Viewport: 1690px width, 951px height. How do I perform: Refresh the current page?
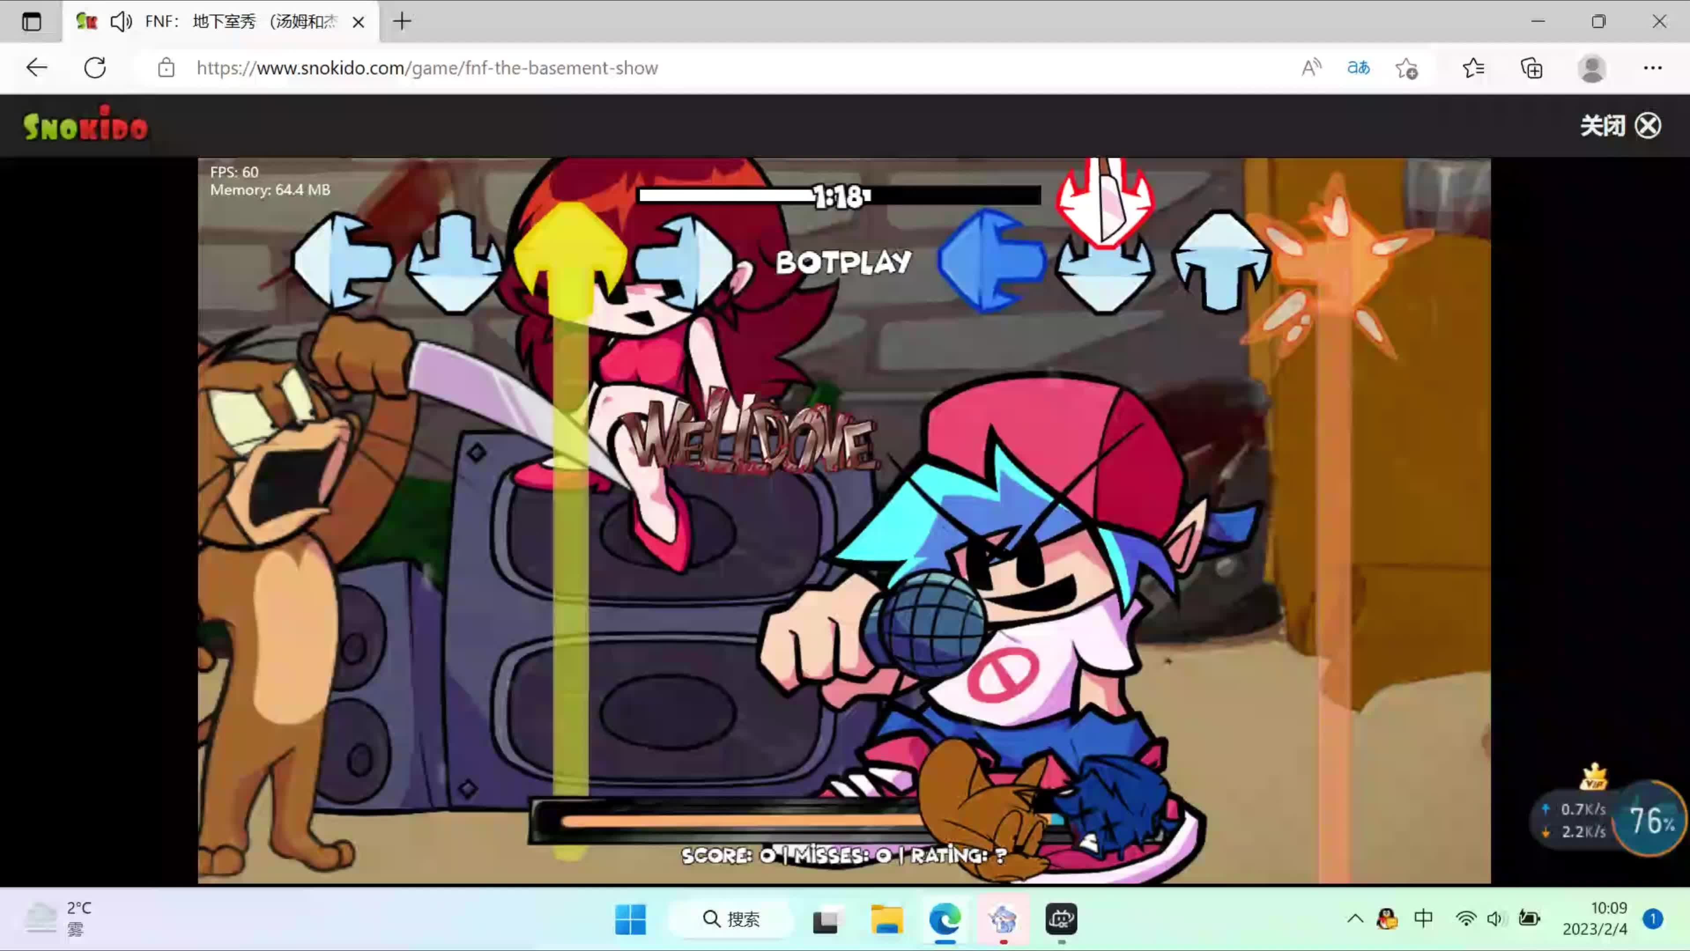(95, 68)
